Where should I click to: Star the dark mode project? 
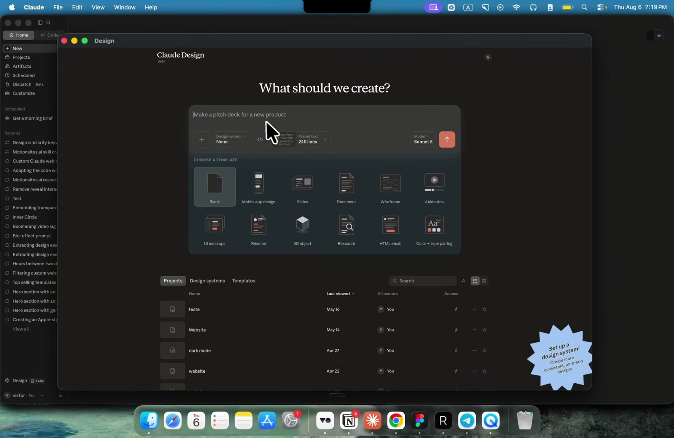[484, 350]
